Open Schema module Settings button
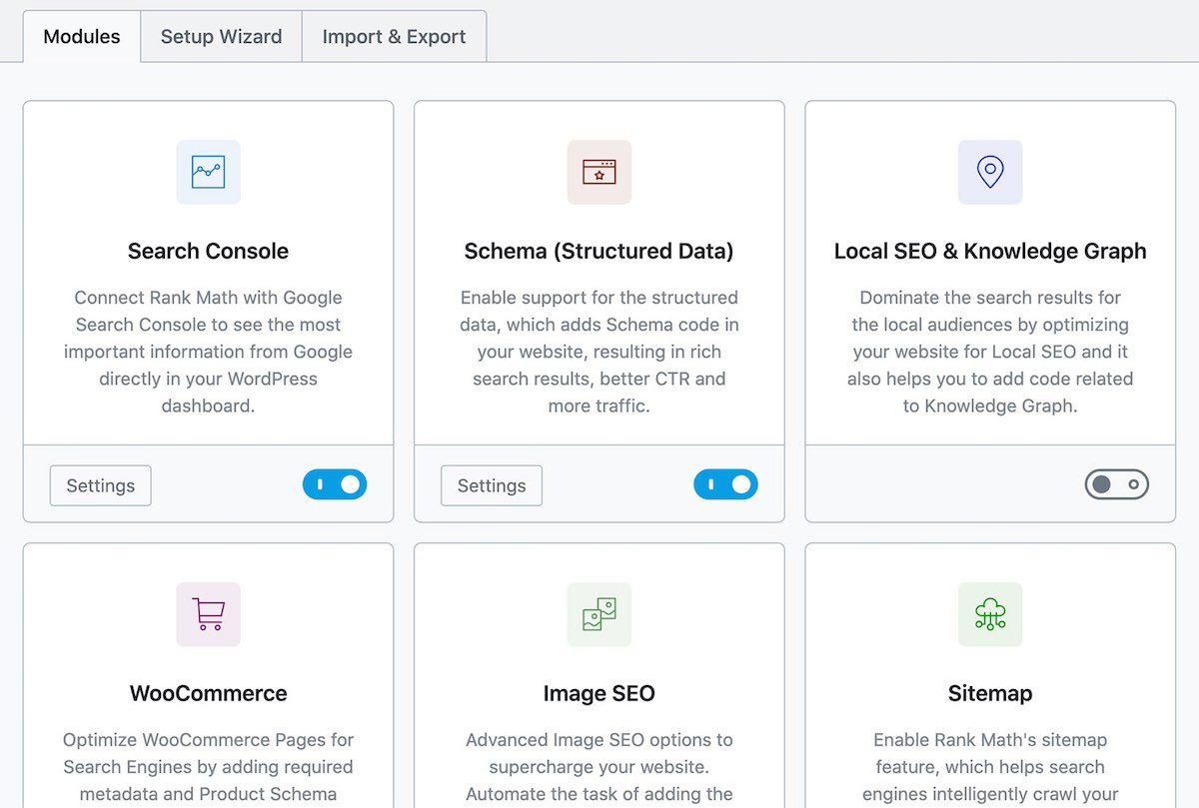 coord(492,485)
